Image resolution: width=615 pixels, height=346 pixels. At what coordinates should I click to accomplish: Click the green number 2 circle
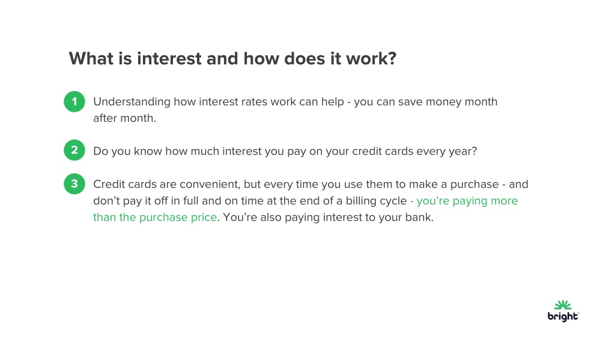pyautogui.click(x=74, y=150)
